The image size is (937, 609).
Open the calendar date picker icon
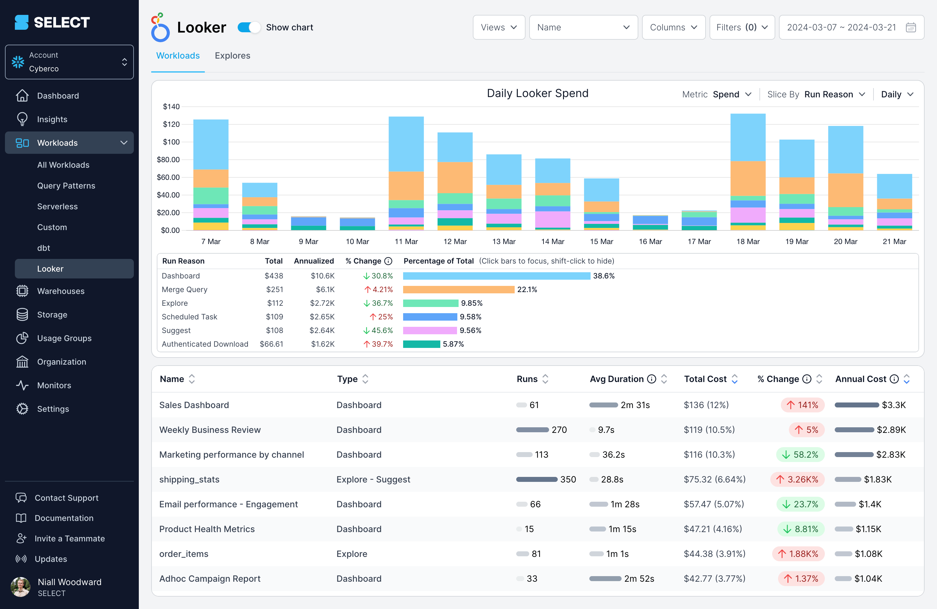pyautogui.click(x=911, y=27)
